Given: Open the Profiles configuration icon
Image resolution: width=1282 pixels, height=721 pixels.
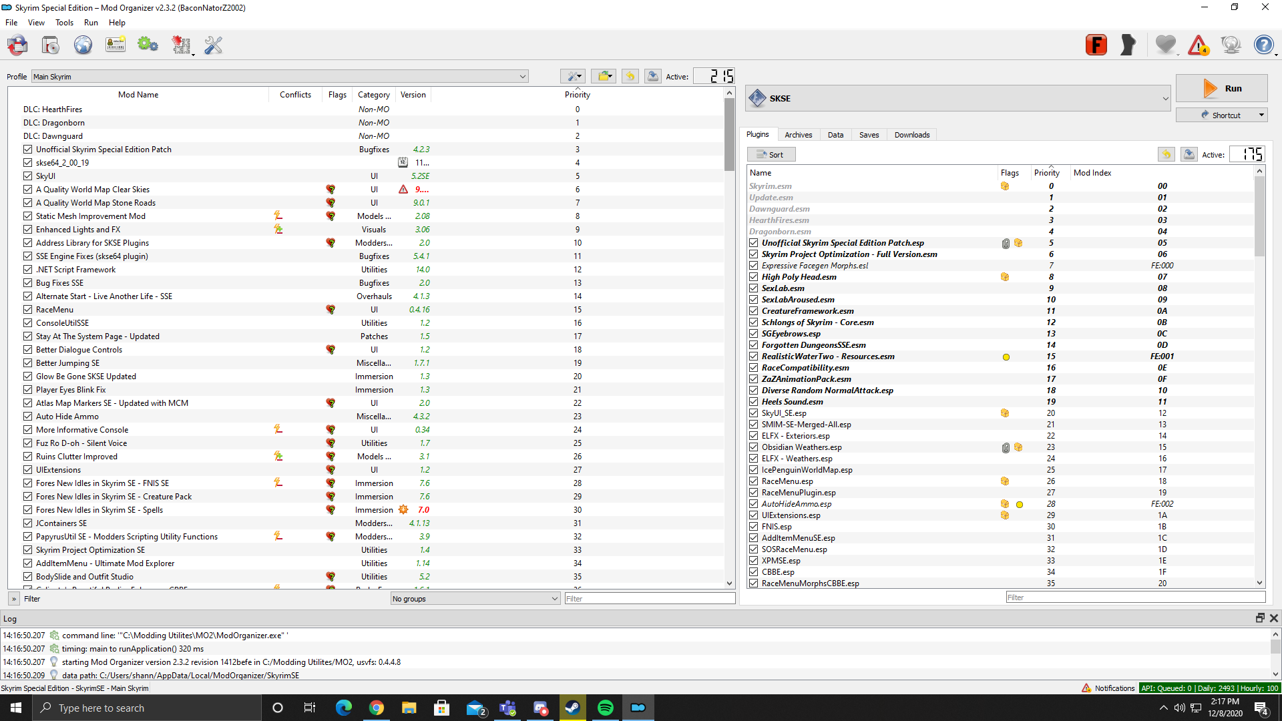Looking at the screenshot, I should [116, 45].
